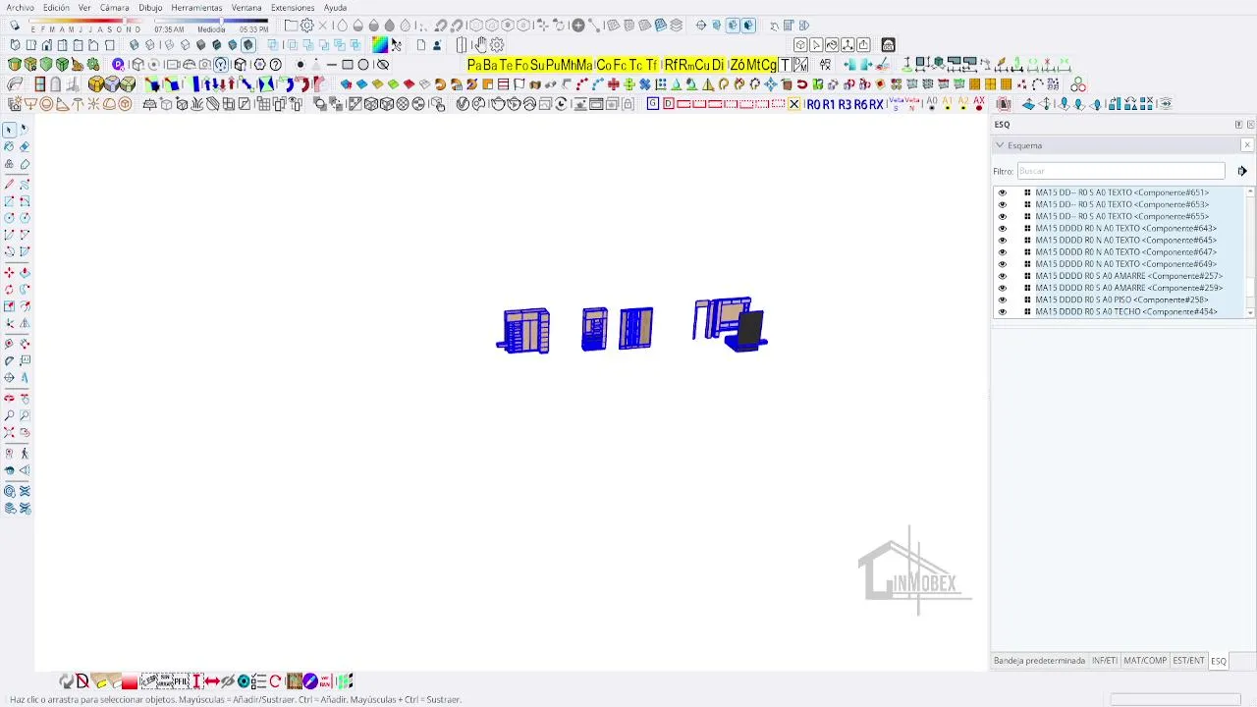The height and width of the screenshot is (707, 1257).
Task: Open the Extensiones menu
Action: 293,8
